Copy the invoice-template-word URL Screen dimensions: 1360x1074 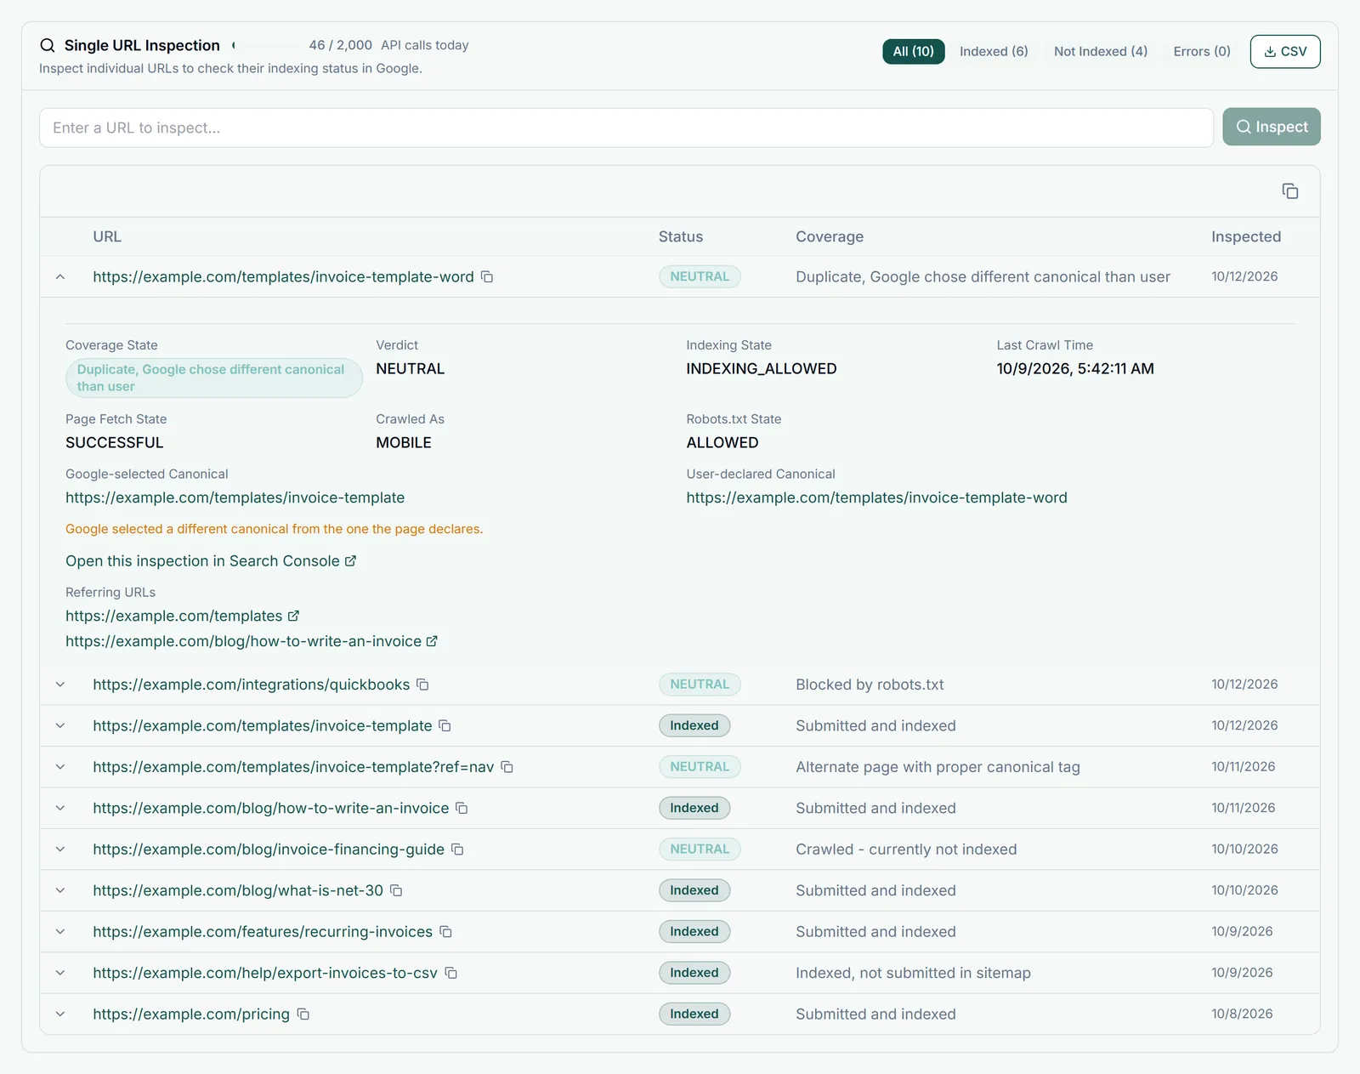tap(487, 277)
